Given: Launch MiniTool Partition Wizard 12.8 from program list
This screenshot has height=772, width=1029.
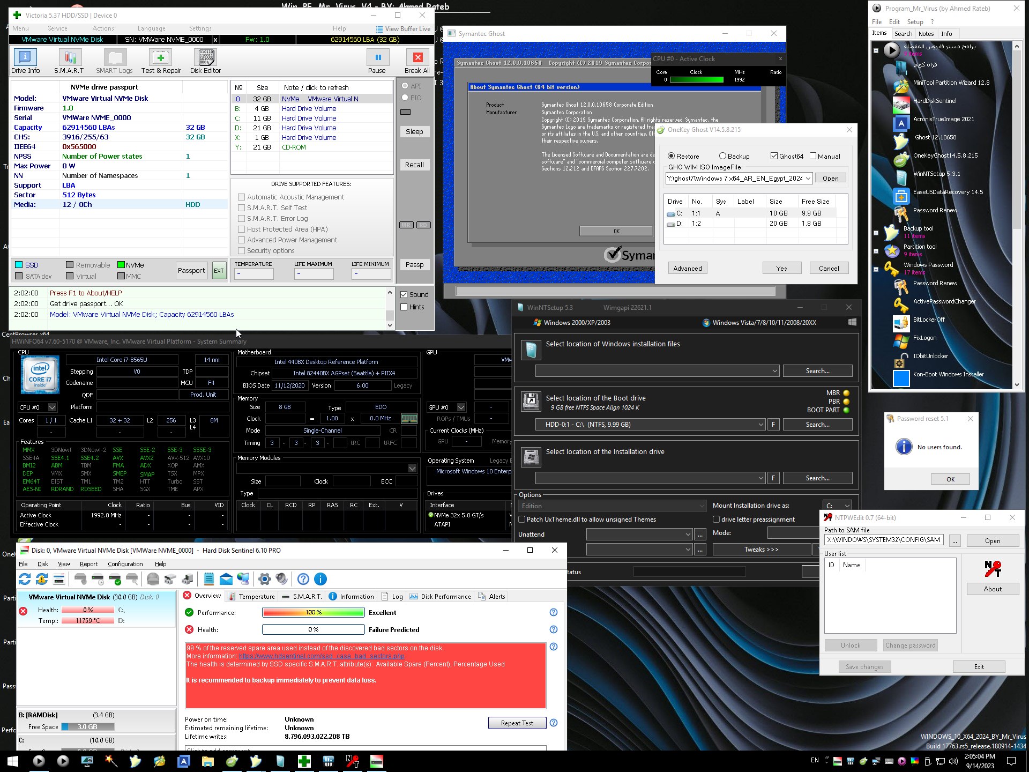Looking at the screenshot, I should click(x=951, y=83).
